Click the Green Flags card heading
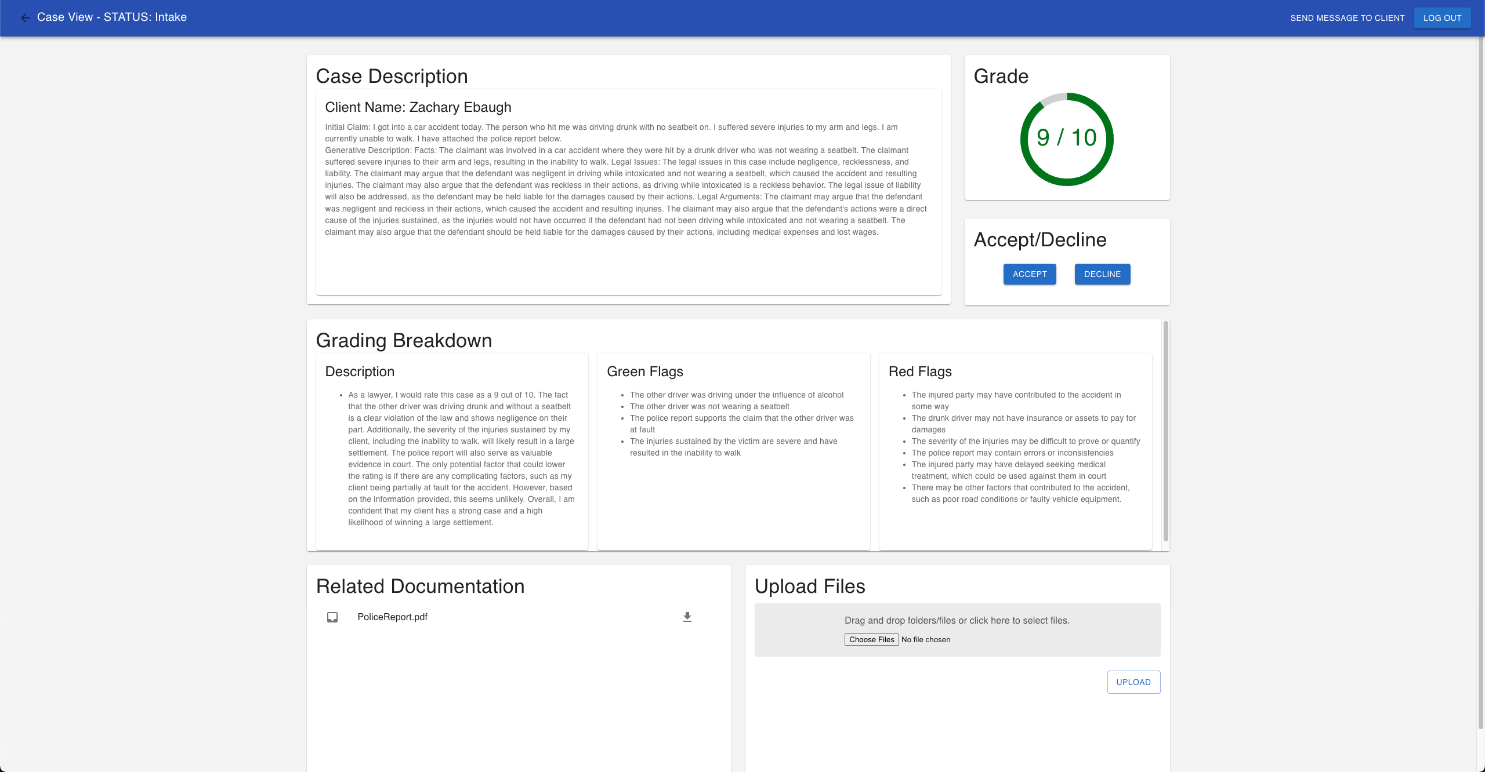The height and width of the screenshot is (772, 1485). pos(644,372)
